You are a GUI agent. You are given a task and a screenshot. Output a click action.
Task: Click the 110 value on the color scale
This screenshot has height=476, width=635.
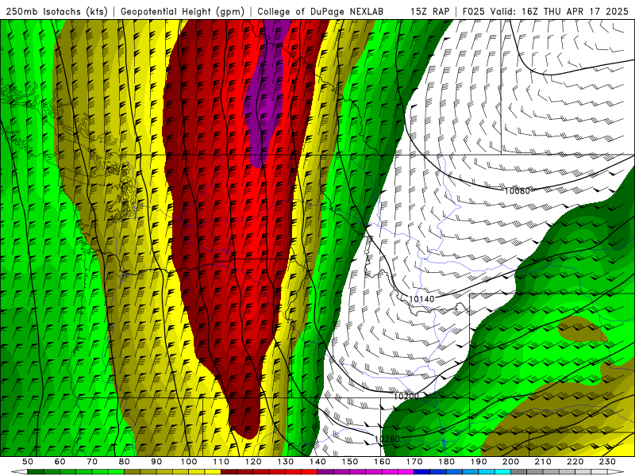pyautogui.click(x=221, y=462)
